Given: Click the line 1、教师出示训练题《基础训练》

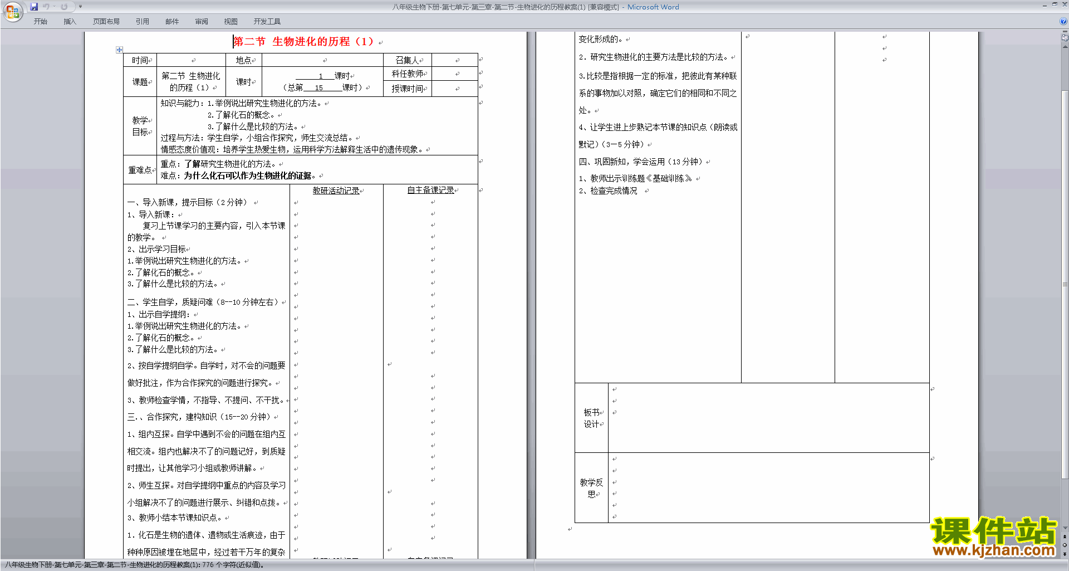Looking at the screenshot, I should (x=635, y=178).
